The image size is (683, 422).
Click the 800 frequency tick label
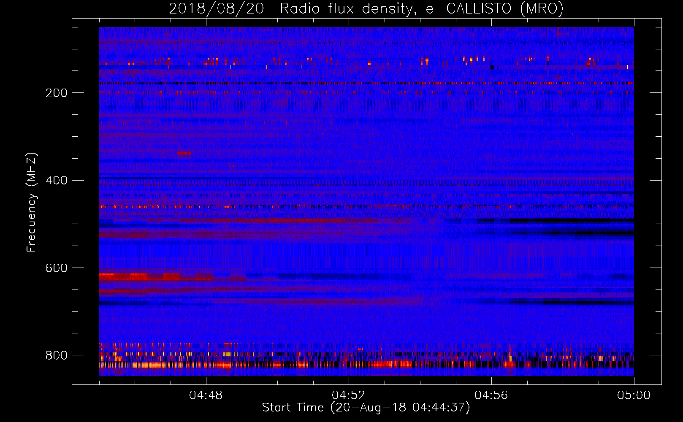[57, 355]
